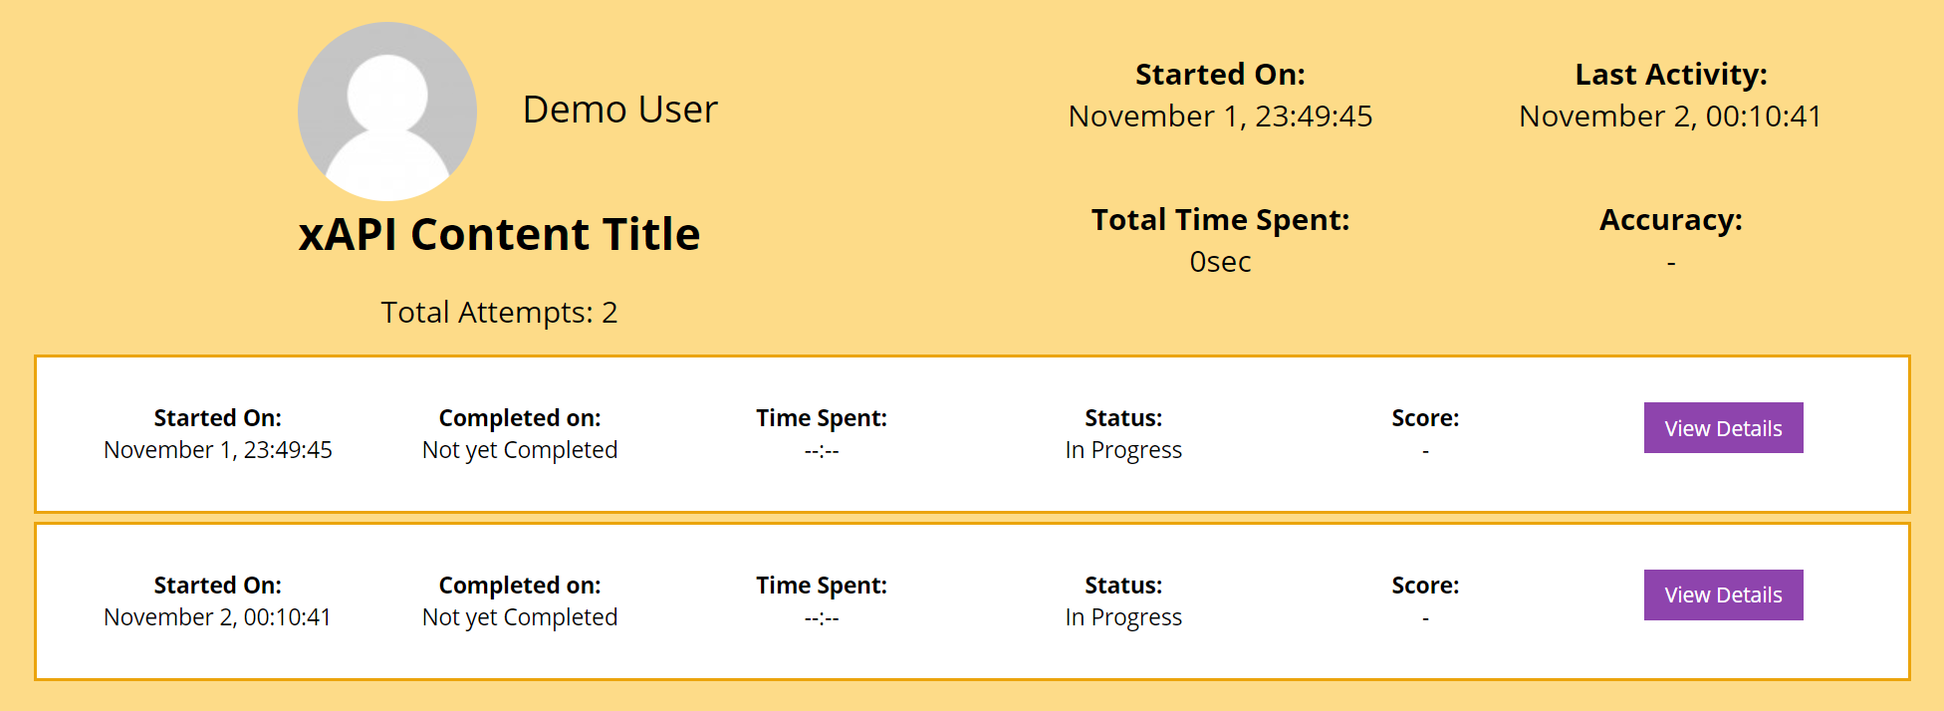
Task: Click header Started On November 1, 23:49:45
Action: (x=1220, y=117)
